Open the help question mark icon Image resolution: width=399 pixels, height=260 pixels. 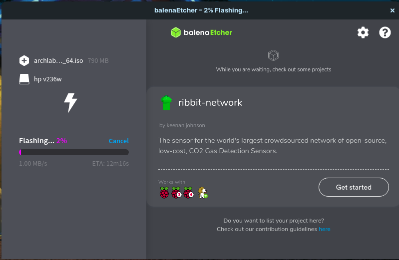tap(385, 32)
